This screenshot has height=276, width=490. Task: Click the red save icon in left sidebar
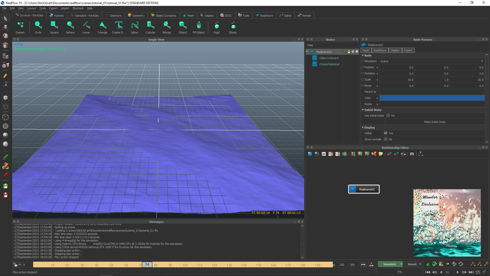[x=5, y=195]
